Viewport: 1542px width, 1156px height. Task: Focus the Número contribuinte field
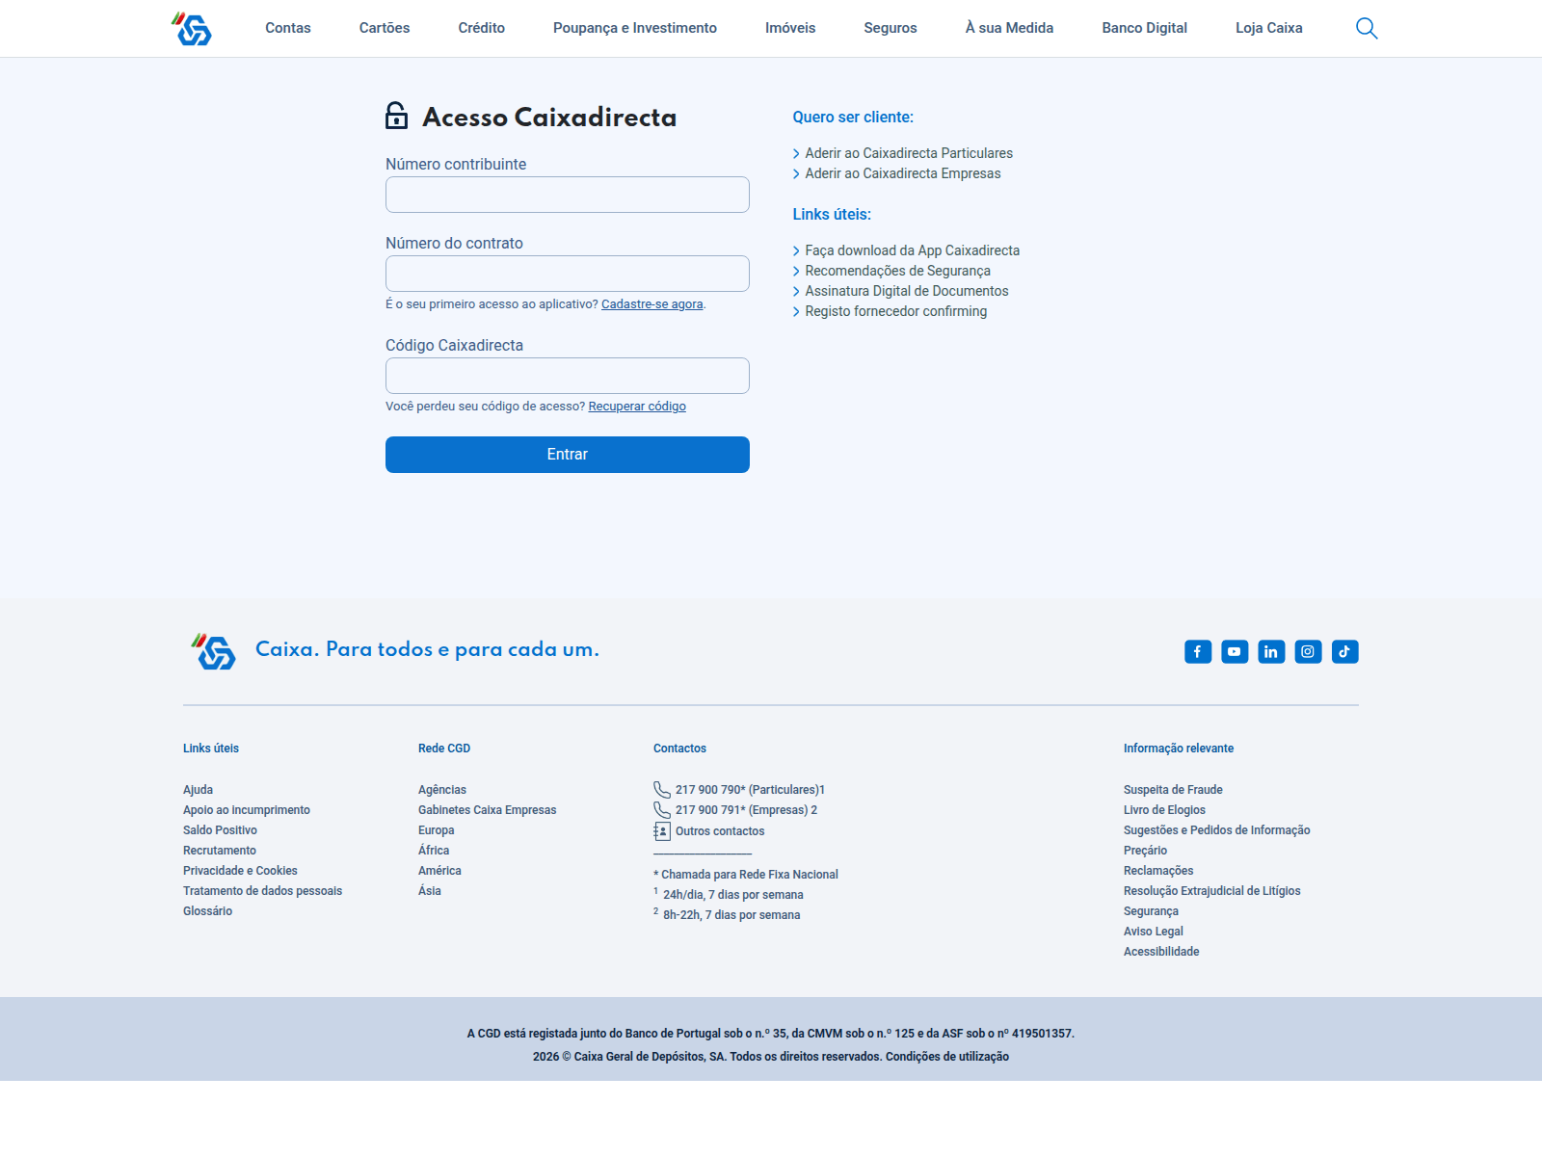click(568, 195)
